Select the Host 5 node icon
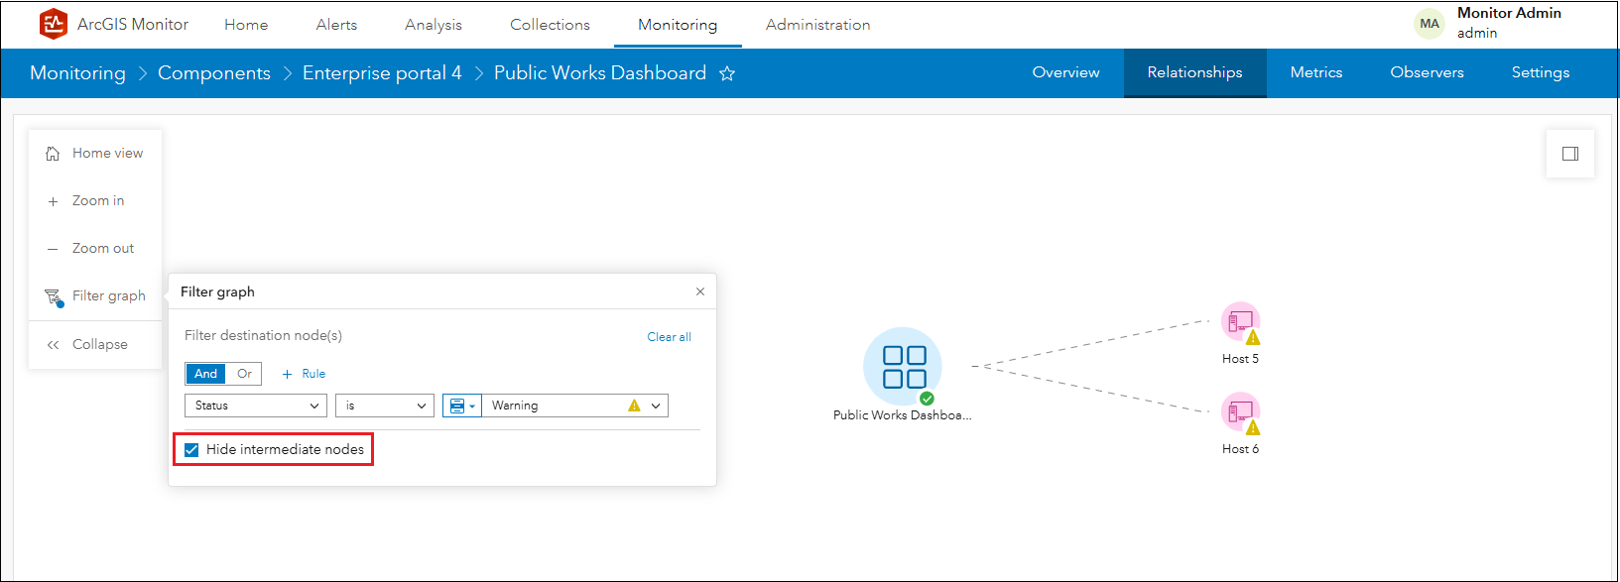The height and width of the screenshot is (582, 1620). 1240,321
